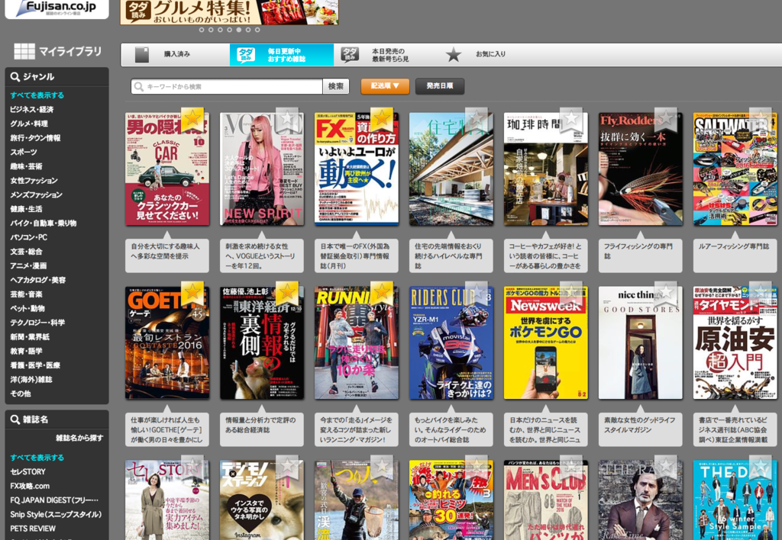Toggle favorite star on 男の隠れ家 cover
Viewport: 782px width, 540px height.
pyautogui.click(x=192, y=119)
